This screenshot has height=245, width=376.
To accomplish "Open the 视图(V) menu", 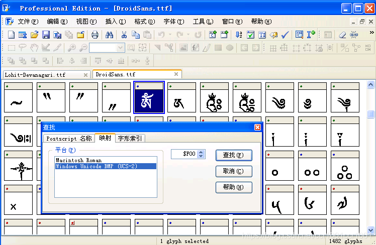I will coord(86,22).
